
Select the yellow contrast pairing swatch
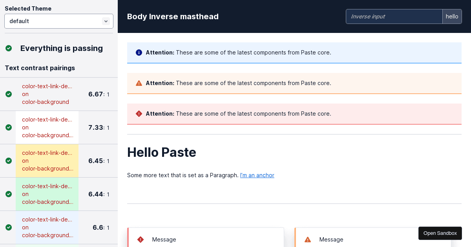[x=47, y=161]
